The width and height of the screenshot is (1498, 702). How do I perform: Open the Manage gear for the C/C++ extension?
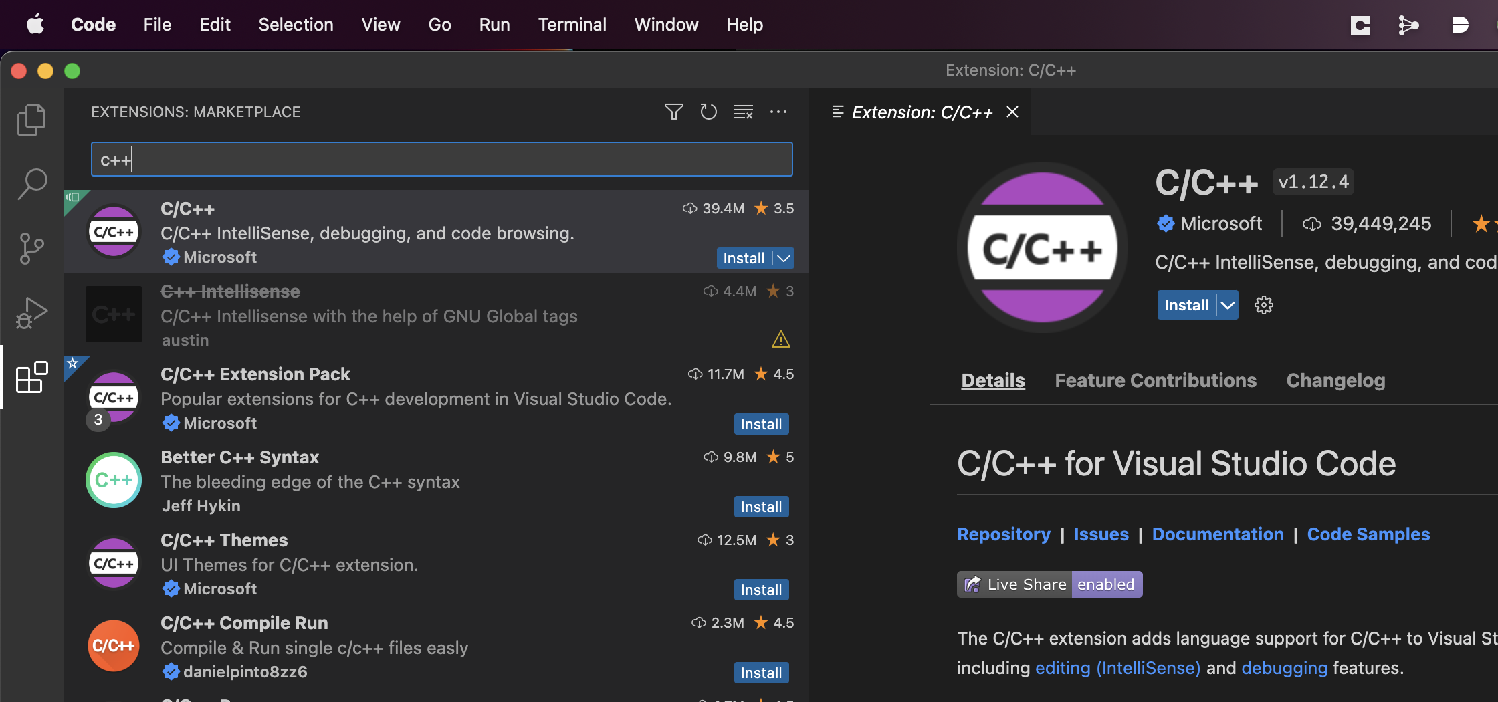tap(1263, 305)
